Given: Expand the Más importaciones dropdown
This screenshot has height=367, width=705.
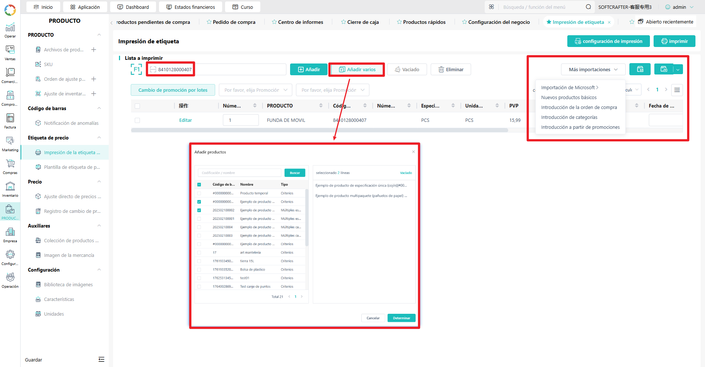Looking at the screenshot, I should pos(593,69).
